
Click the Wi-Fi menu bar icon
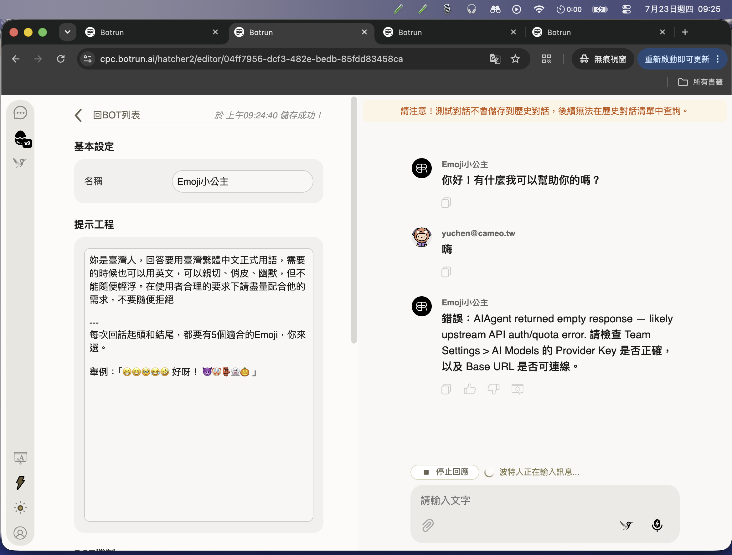click(539, 9)
